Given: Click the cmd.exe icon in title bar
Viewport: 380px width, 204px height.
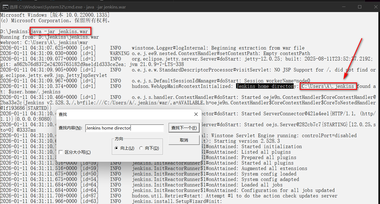Looking at the screenshot, I should [x=5, y=7].
